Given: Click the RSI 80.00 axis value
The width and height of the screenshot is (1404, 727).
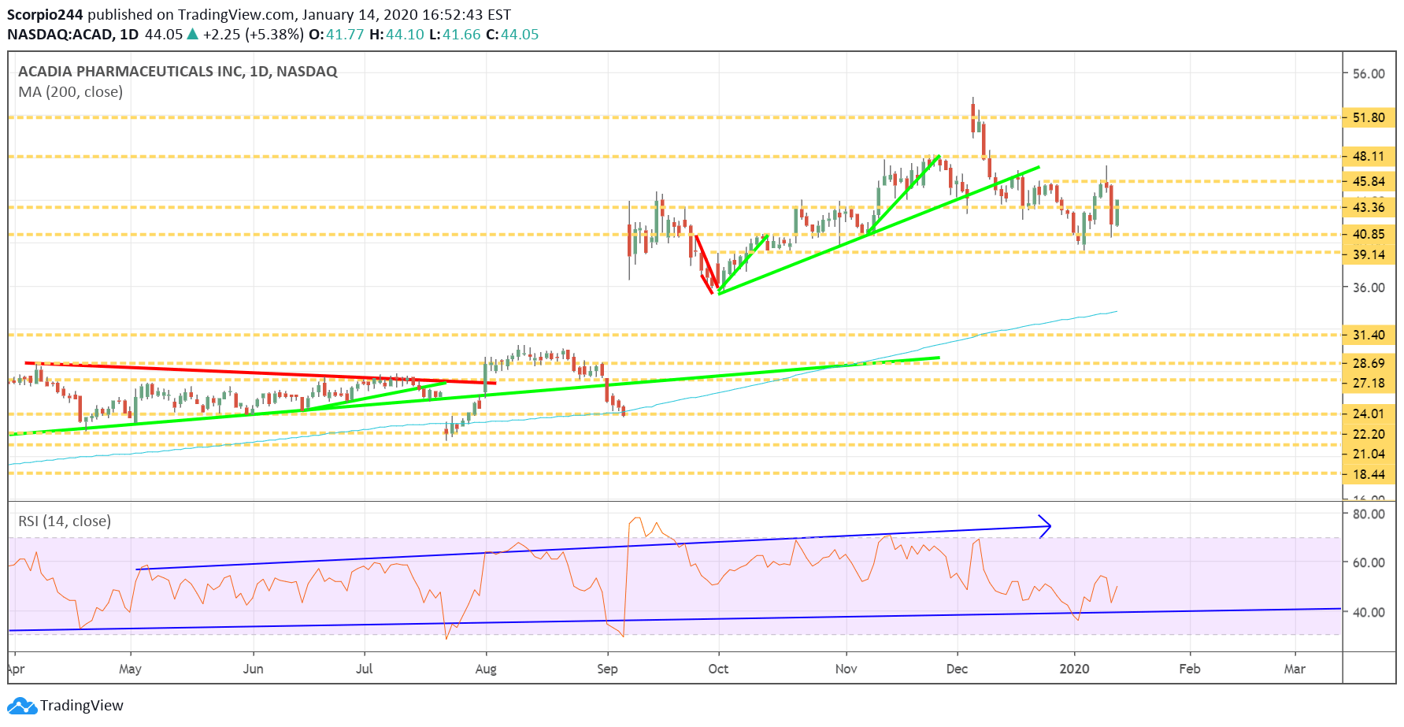Looking at the screenshot, I should (1369, 514).
